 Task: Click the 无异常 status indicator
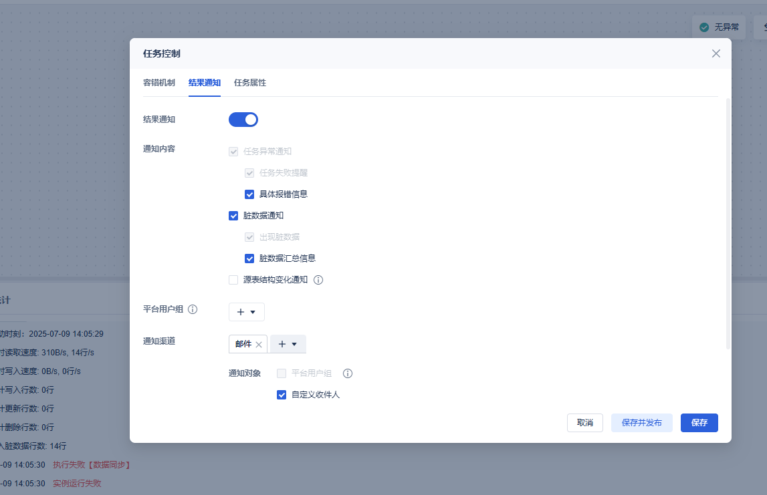pyautogui.click(x=719, y=27)
